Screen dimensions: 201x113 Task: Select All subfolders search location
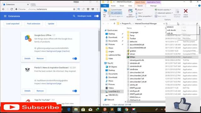115,13
